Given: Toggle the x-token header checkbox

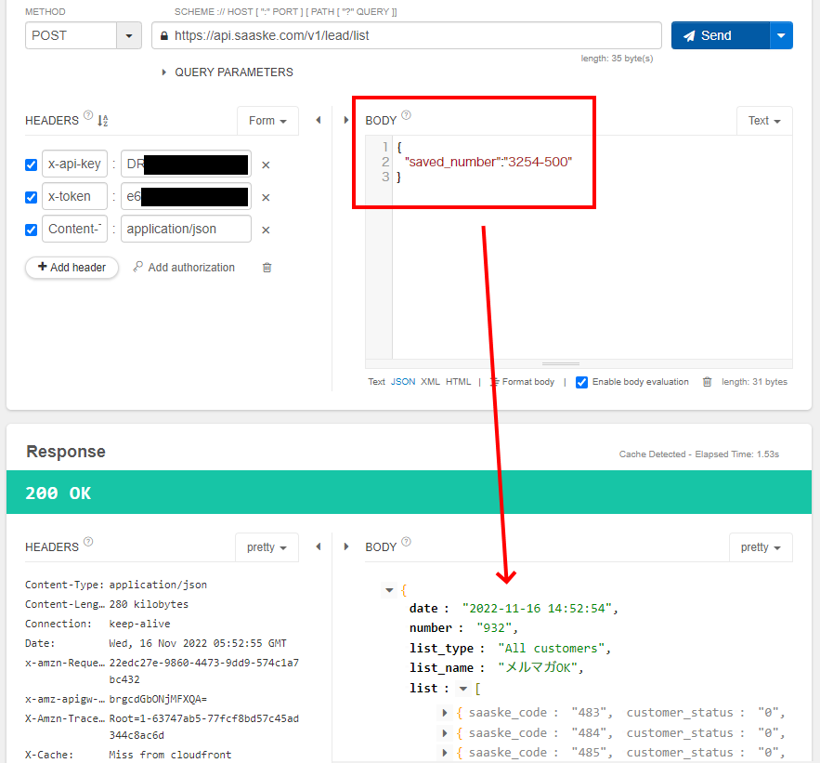Looking at the screenshot, I should (32, 198).
